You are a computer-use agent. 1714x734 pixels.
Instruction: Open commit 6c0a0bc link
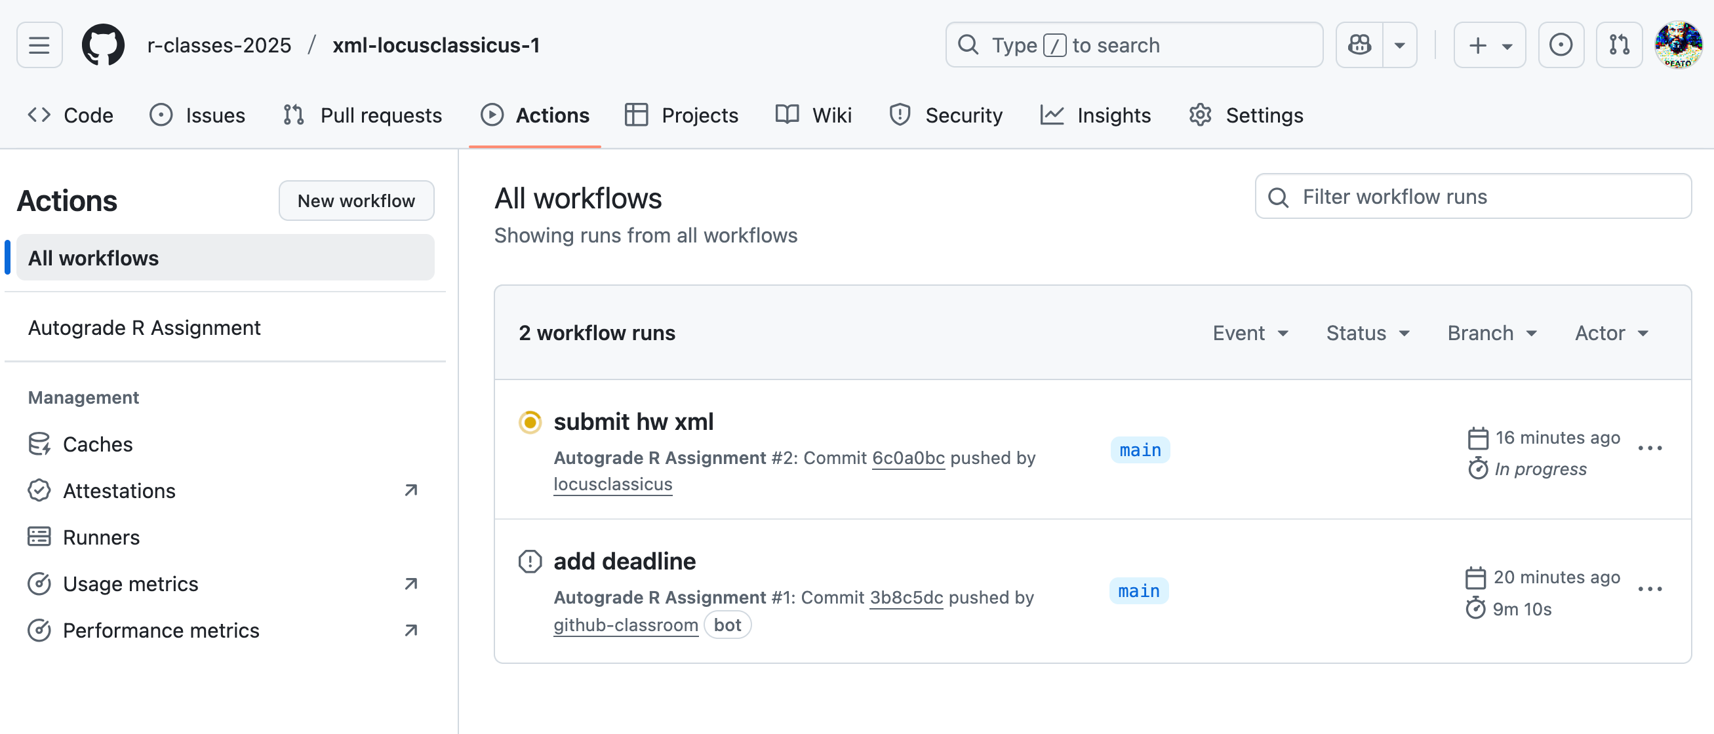click(x=907, y=458)
